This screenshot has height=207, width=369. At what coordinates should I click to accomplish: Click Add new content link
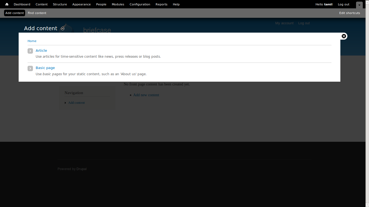pyautogui.click(x=146, y=95)
